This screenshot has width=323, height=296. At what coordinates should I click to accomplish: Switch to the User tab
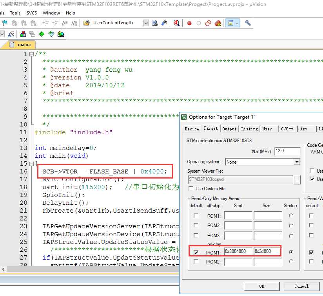click(267, 129)
